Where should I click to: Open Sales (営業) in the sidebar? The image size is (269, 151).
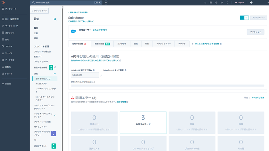(x=5, y=40)
